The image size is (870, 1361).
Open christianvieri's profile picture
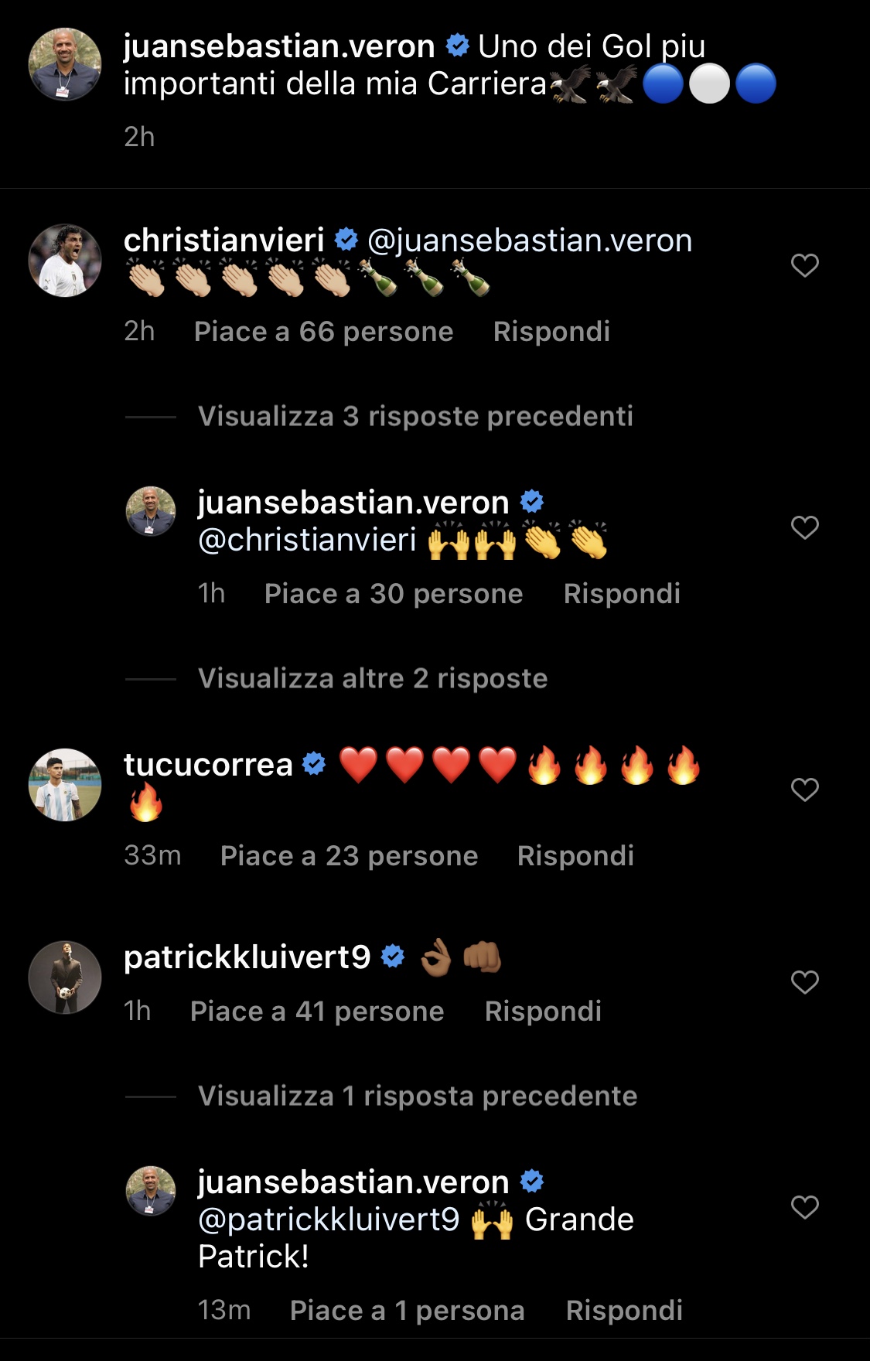(x=65, y=261)
